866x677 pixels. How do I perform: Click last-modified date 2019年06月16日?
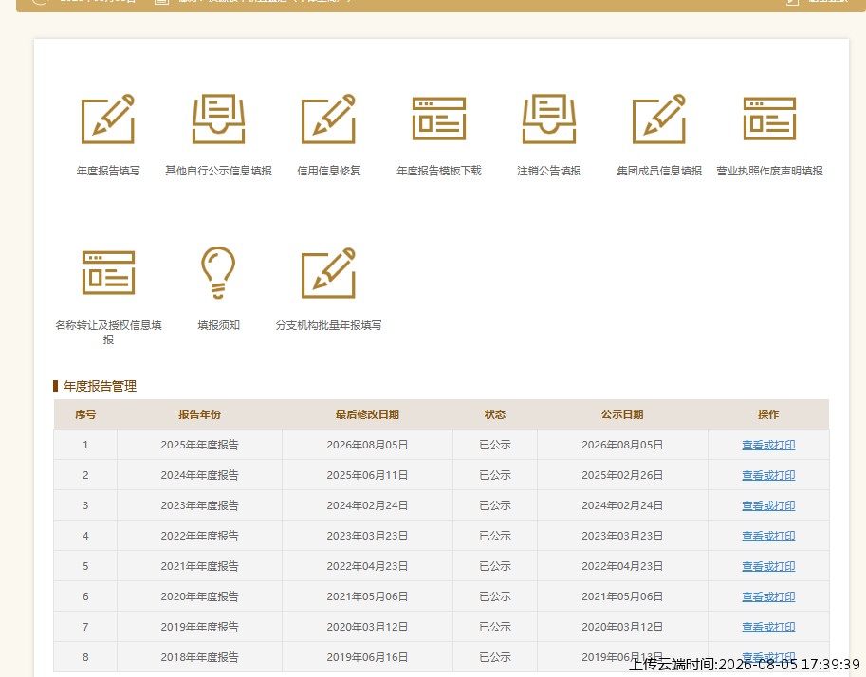[367, 657]
